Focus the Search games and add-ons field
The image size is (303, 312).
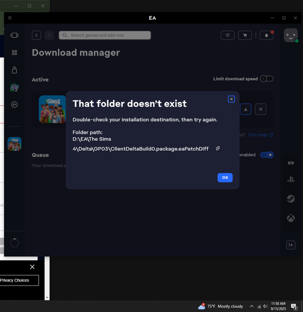(x=105, y=35)
